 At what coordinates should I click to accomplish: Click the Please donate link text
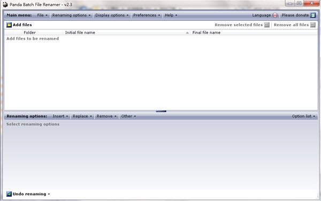tap(295, 15)
